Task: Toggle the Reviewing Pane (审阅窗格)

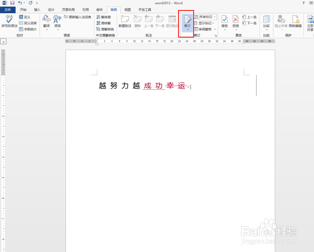Action: point(203,29)
